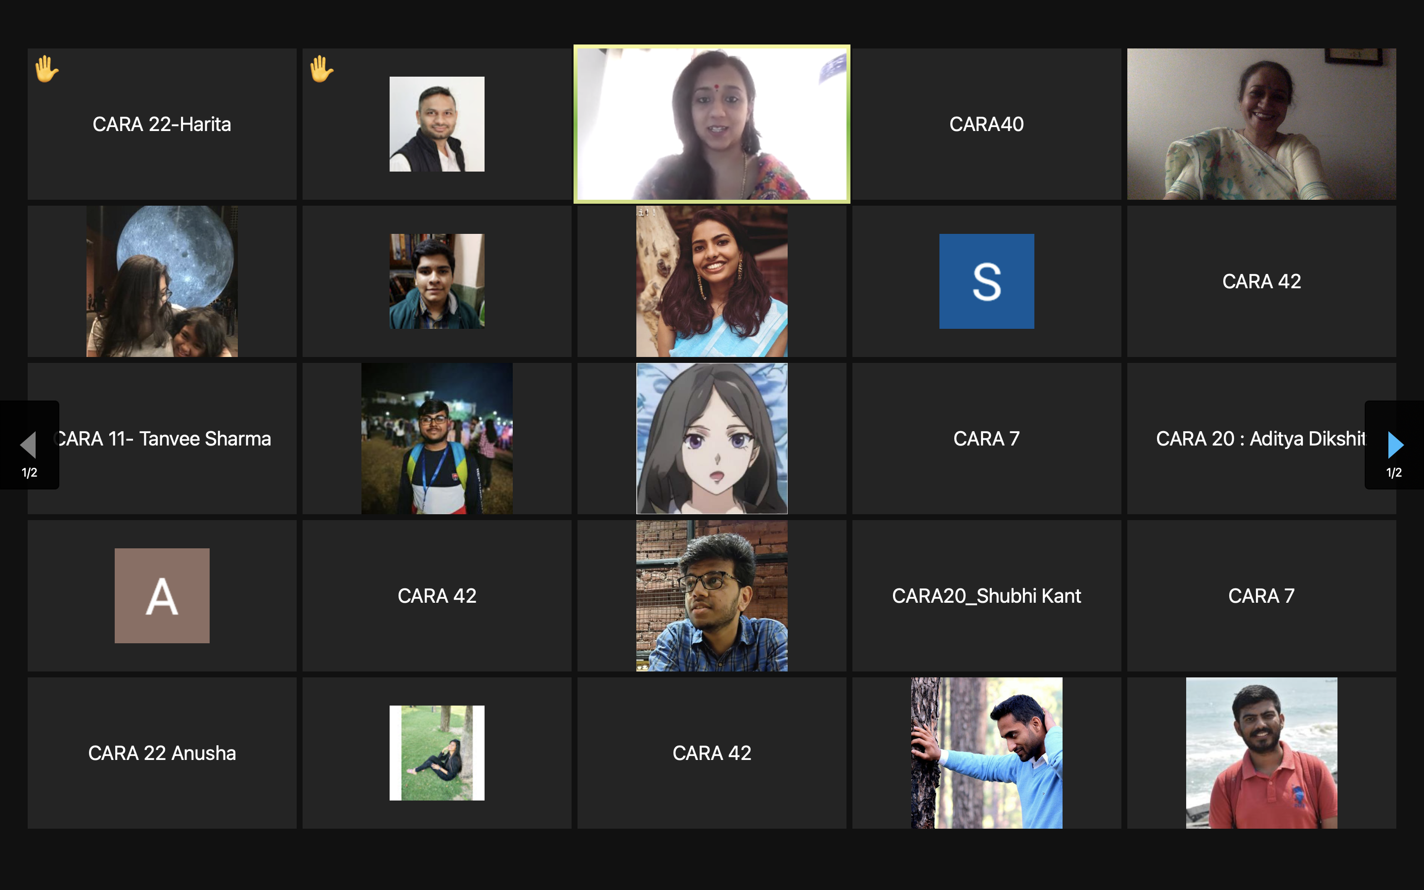Select smiling woman in blue saree photo
The width and height of the screenshot is (1424, 890).
pos(712,281)
